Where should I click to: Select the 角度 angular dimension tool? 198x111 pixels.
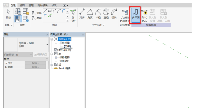tap(90, 14)
